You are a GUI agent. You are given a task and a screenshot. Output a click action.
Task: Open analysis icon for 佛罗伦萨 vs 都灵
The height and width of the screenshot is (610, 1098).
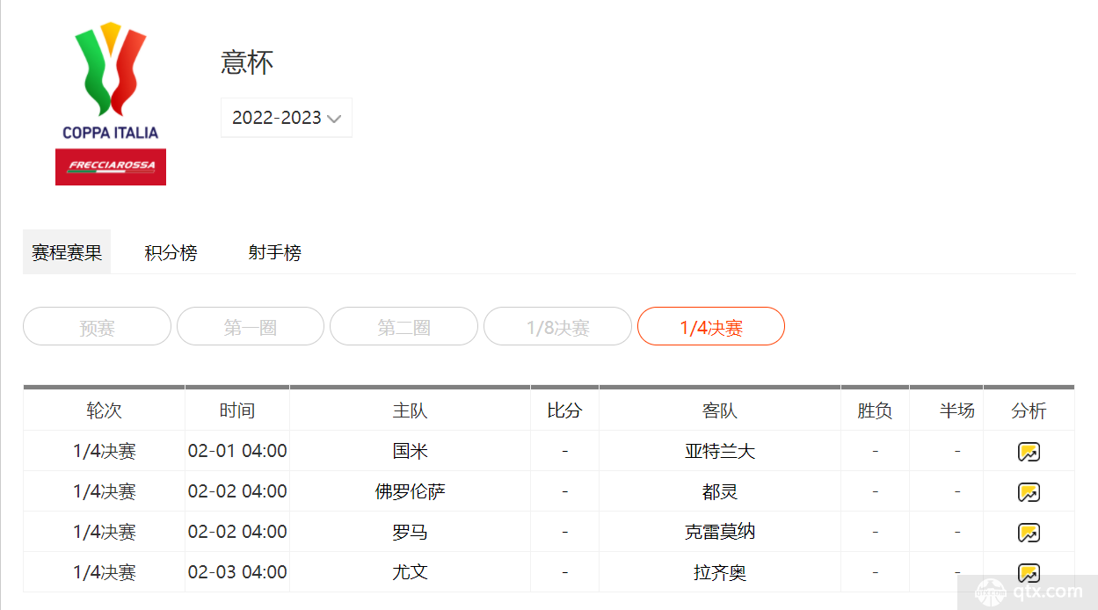[x=1029, y=492]
